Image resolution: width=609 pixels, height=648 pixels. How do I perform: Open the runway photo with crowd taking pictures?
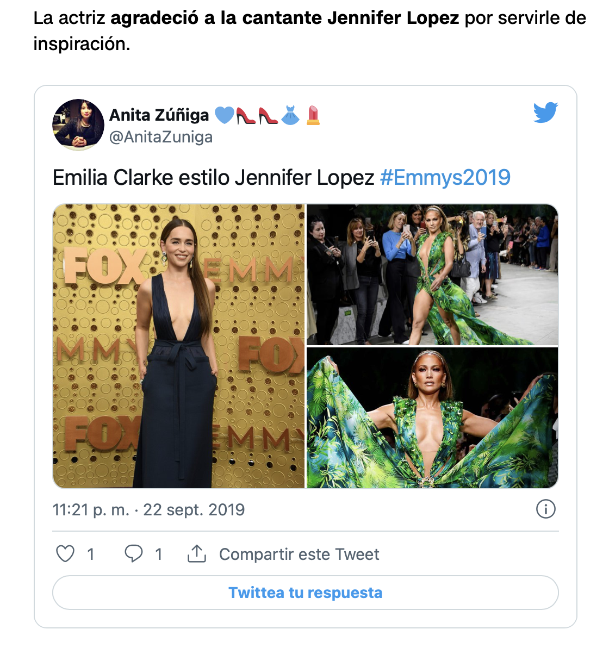(x=432, y=275)
